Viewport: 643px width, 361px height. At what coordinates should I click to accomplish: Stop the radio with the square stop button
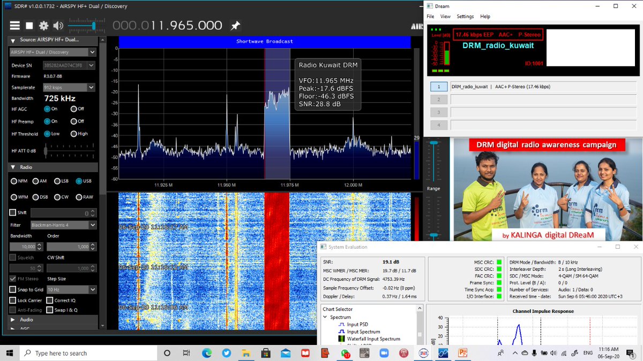click(x=29, y=26)
